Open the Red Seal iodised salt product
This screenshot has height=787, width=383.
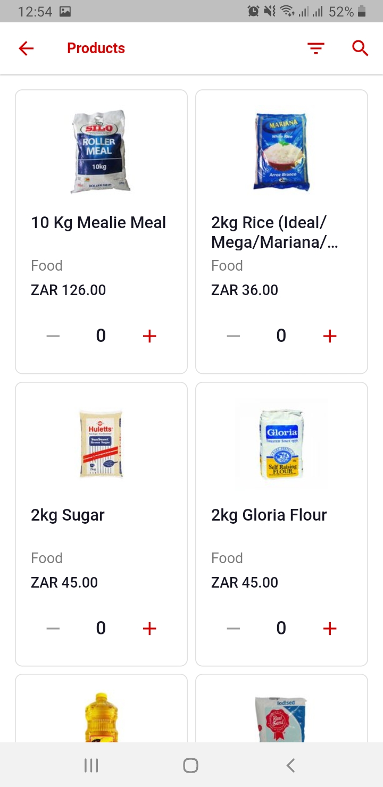[281, 718]
